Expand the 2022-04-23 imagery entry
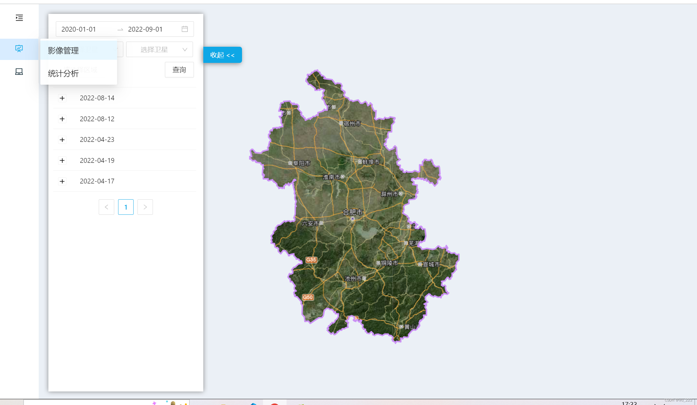Viewport: 697px width, 405px height. click(62, 140)
